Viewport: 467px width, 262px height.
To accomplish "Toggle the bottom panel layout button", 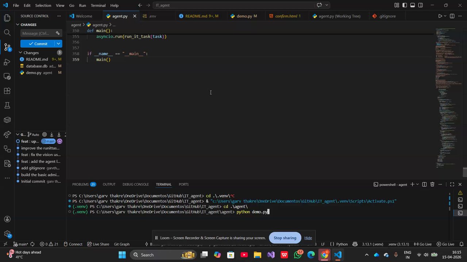I will pos(413,5).
